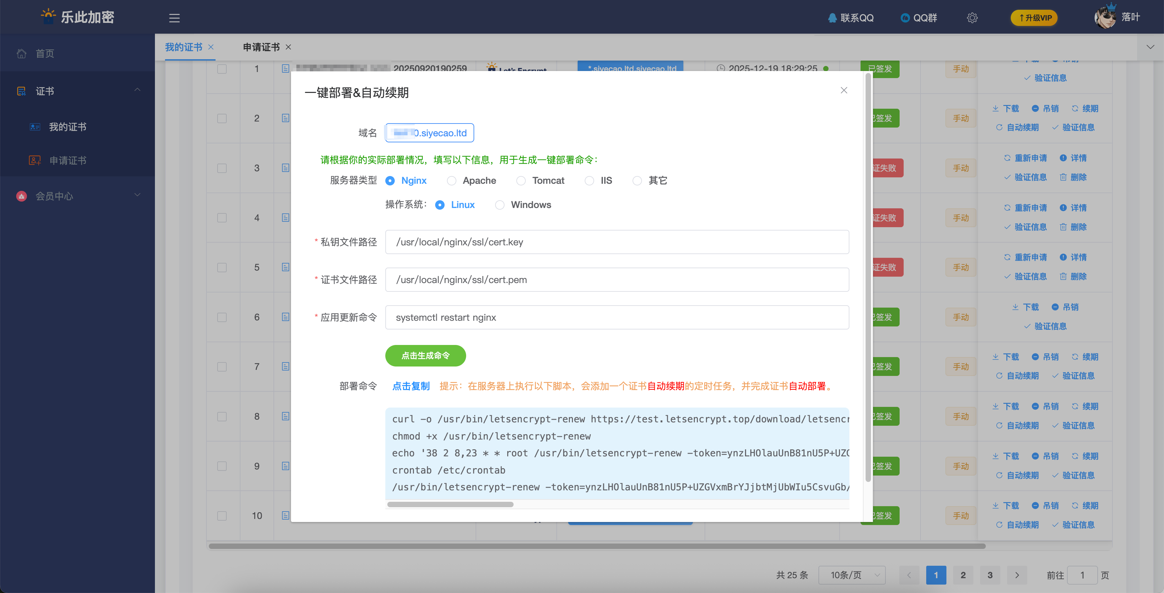Choose Linux operating system

455,205
